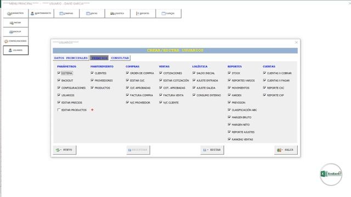Close the Usuarios dialog
The image size is (351, 197).
(x=296, y=42)
